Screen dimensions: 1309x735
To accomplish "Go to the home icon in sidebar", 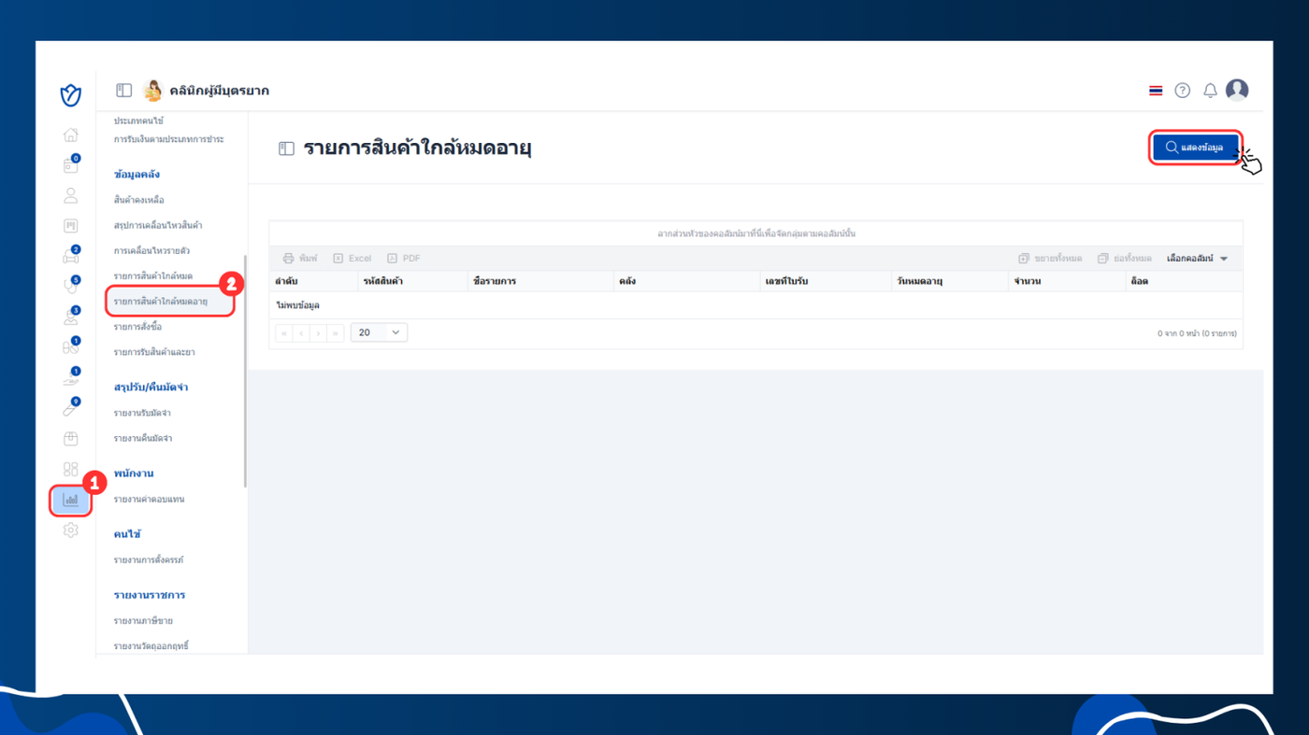I will coord(70,135).
